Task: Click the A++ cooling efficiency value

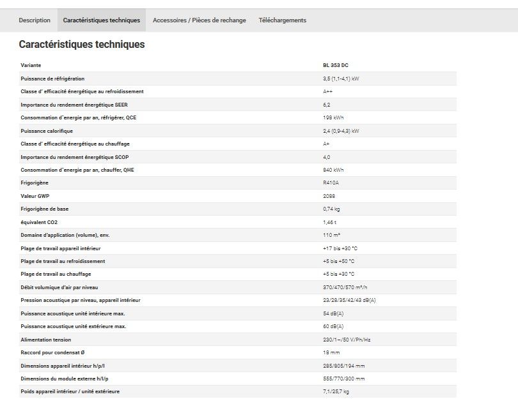Action: coord(328,91)
